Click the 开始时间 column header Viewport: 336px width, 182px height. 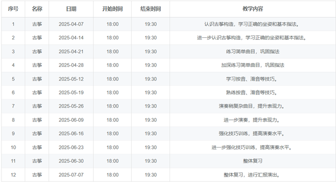point(112,9)
